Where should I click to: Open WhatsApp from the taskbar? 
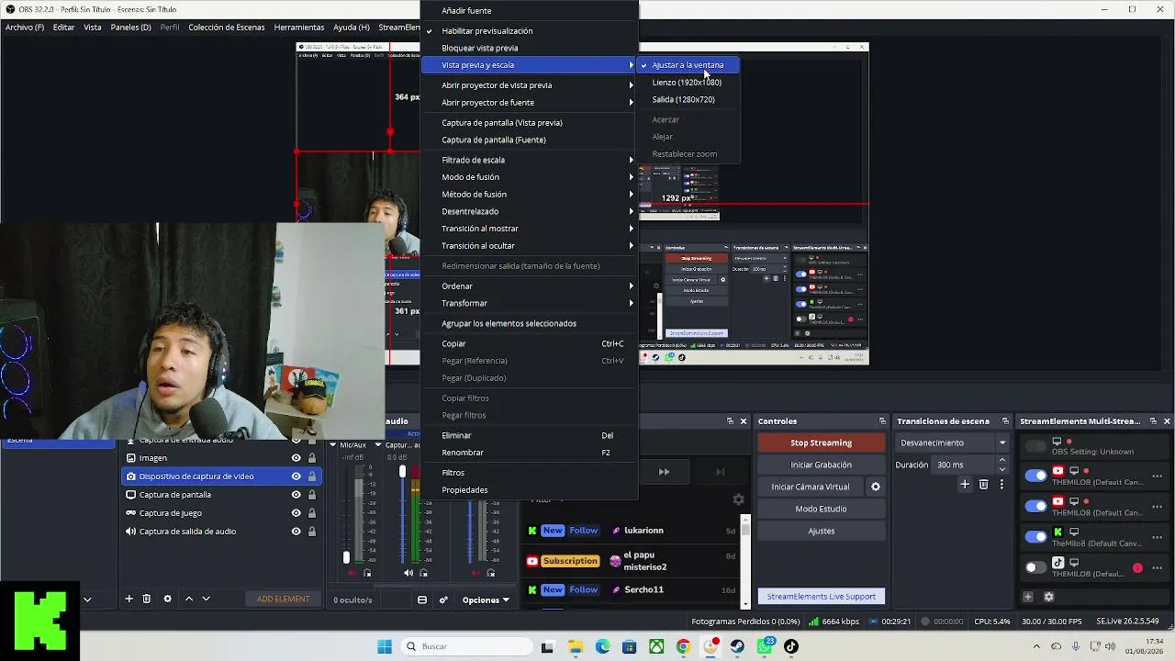click(765, 646)
